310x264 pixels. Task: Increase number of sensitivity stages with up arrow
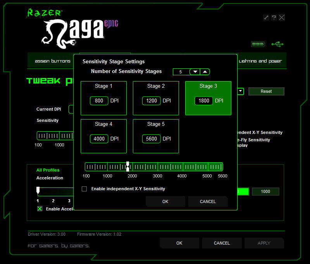point(205,72)
